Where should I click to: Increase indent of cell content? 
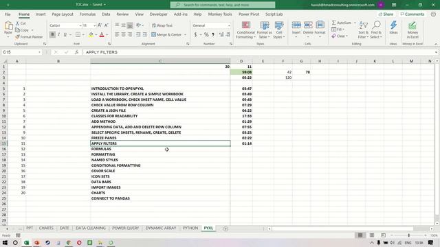[x=145, y=35]
